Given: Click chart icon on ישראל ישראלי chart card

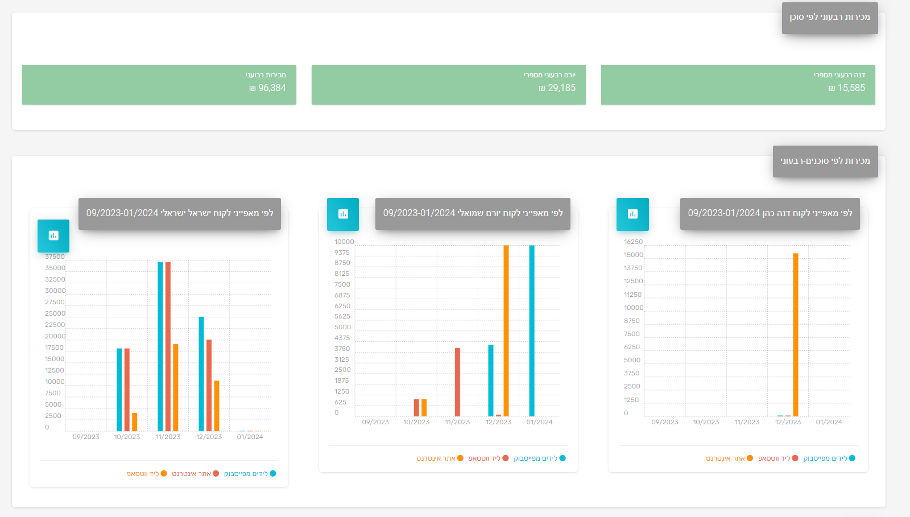Looking at the screenshot, I should pyautogui.click(x=53, y=235).
